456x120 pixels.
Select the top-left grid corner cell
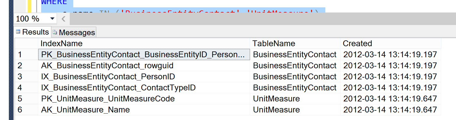(26, 44)
